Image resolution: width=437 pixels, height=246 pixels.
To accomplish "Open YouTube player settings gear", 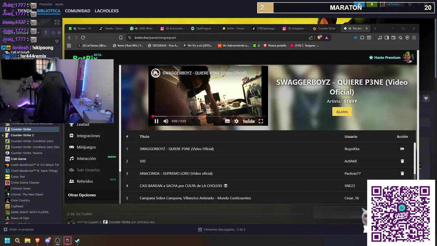I will (x=236, y=121).
